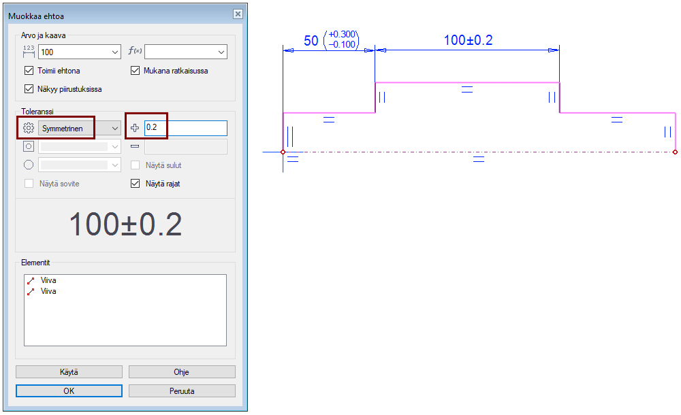
Task: Open help with the Ohje button
Action: 182,372
